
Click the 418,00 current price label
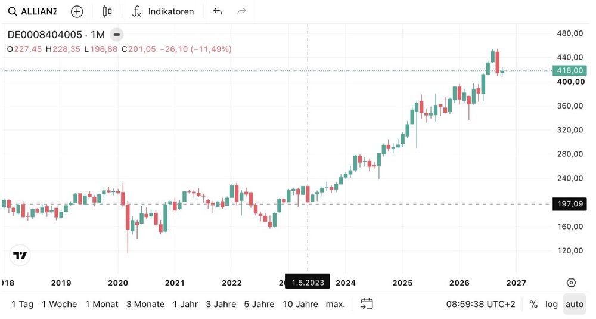coord(569,70)
